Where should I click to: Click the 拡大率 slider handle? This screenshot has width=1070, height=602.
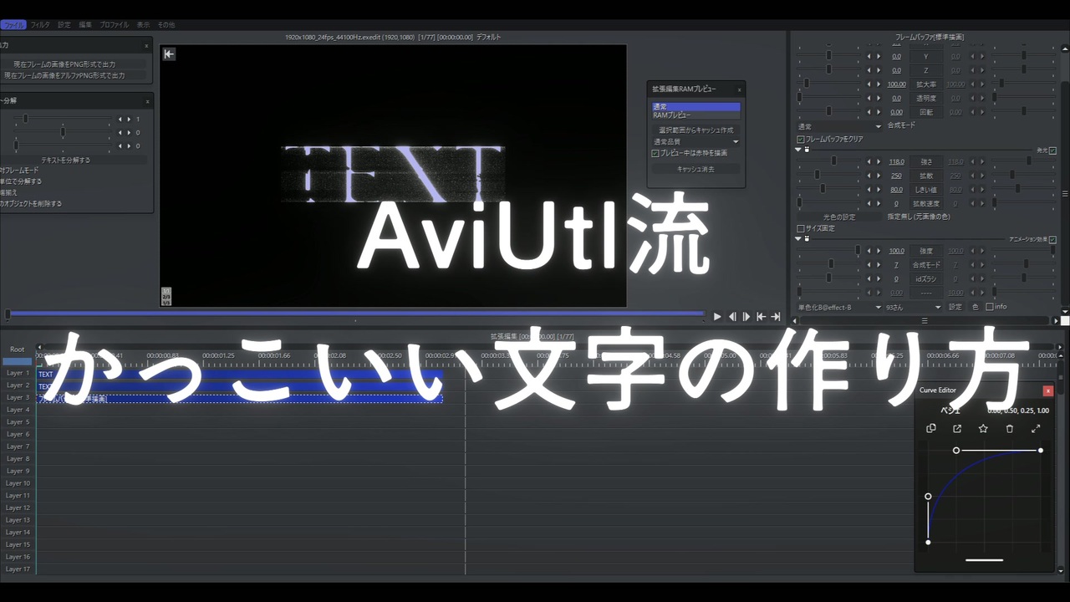pyautogui.click(x=807, y=82)
